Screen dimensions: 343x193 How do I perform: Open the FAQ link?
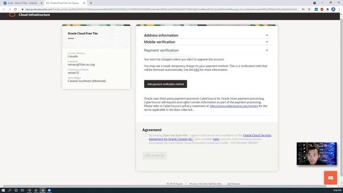197,70
